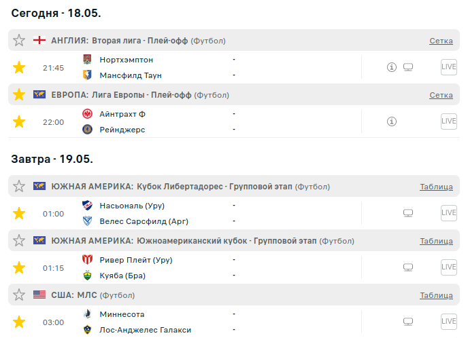Open Айнтрахт Ф team row
468x338 pixels.
122,113
